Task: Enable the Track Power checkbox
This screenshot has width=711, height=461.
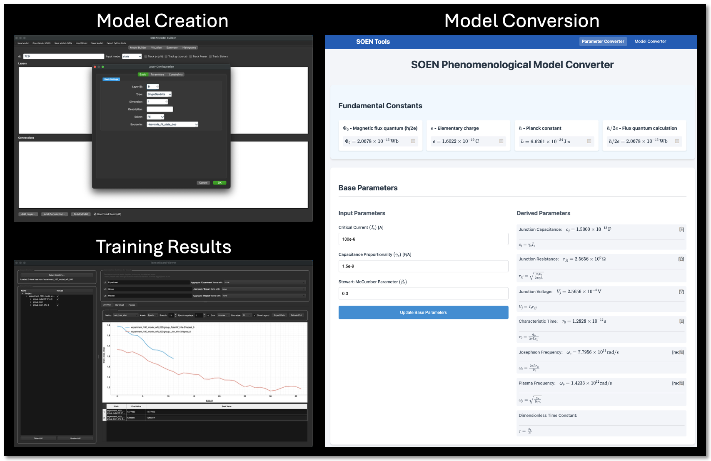Action: 191,56
